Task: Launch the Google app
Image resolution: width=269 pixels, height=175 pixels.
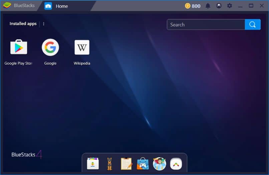Action: 50,47
